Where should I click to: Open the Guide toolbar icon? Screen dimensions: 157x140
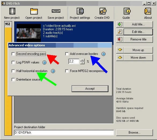point(127,11)
